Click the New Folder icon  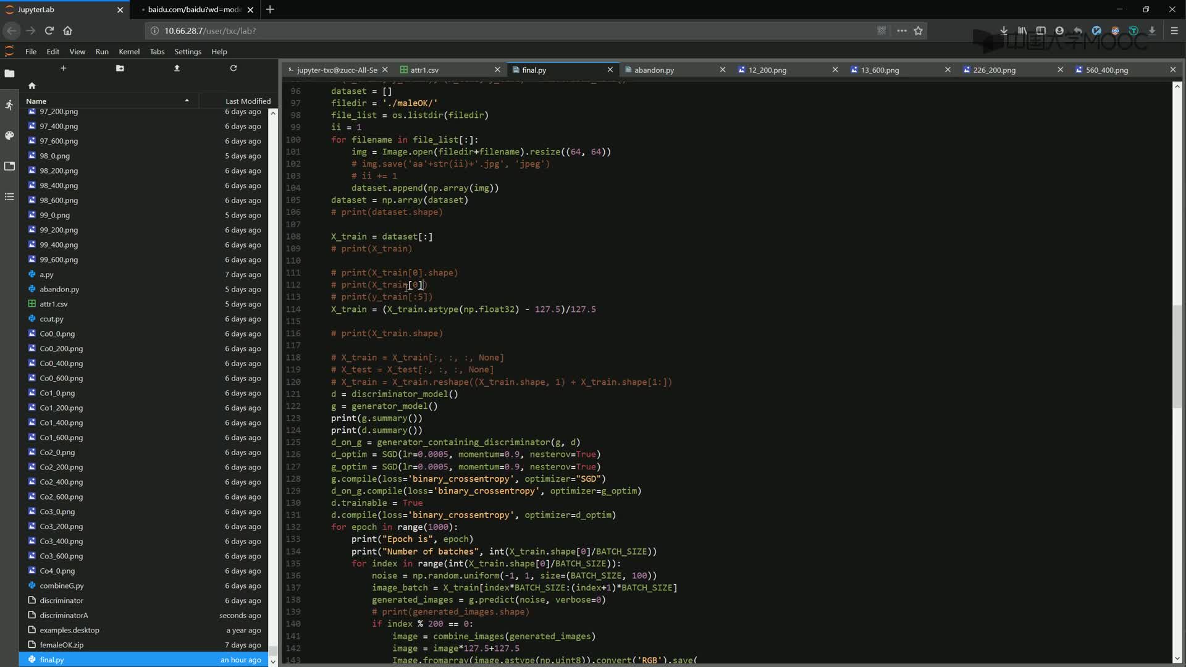[120, 68]
